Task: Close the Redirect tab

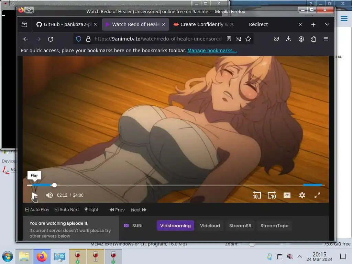Action: click(300, 24)
